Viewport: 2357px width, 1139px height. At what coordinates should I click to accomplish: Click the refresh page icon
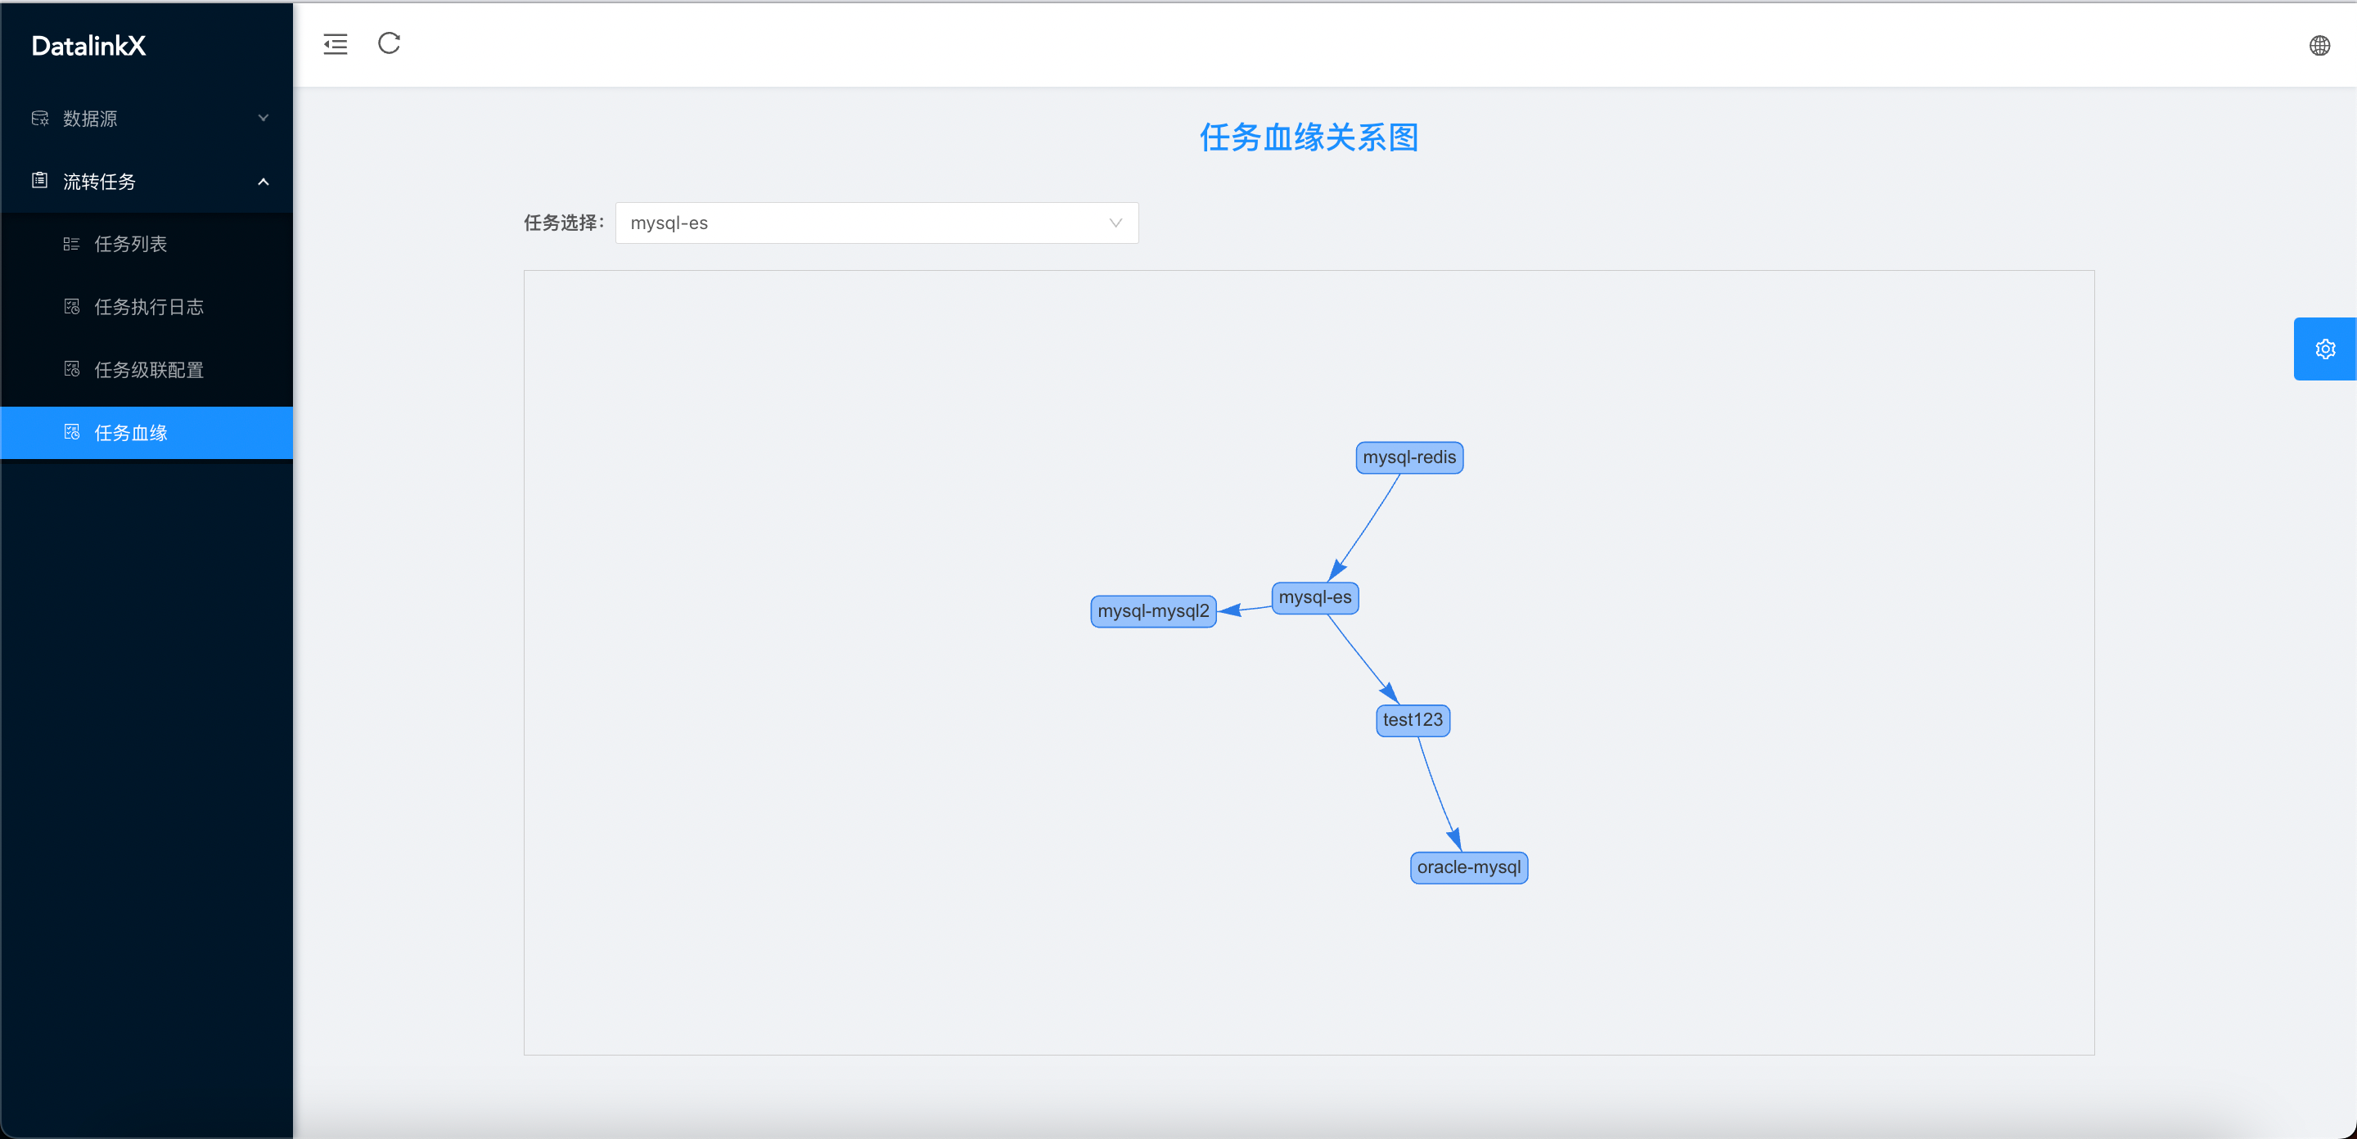click(389, 43)
